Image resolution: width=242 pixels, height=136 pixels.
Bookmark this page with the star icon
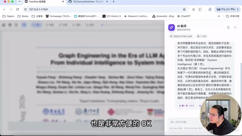tap(184, 9)
